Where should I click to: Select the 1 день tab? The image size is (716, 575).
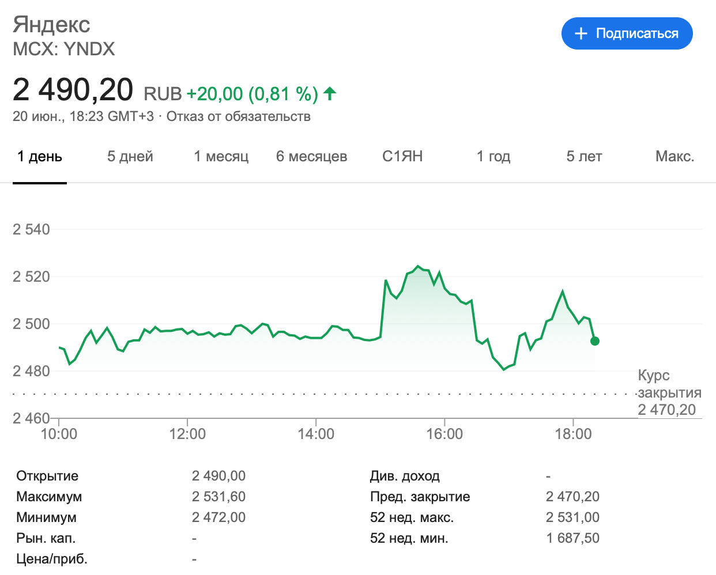[40, 156]
